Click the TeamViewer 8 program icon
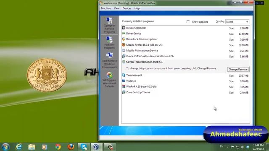Viewport: 269px width, 151px height. tap(124, 75)
